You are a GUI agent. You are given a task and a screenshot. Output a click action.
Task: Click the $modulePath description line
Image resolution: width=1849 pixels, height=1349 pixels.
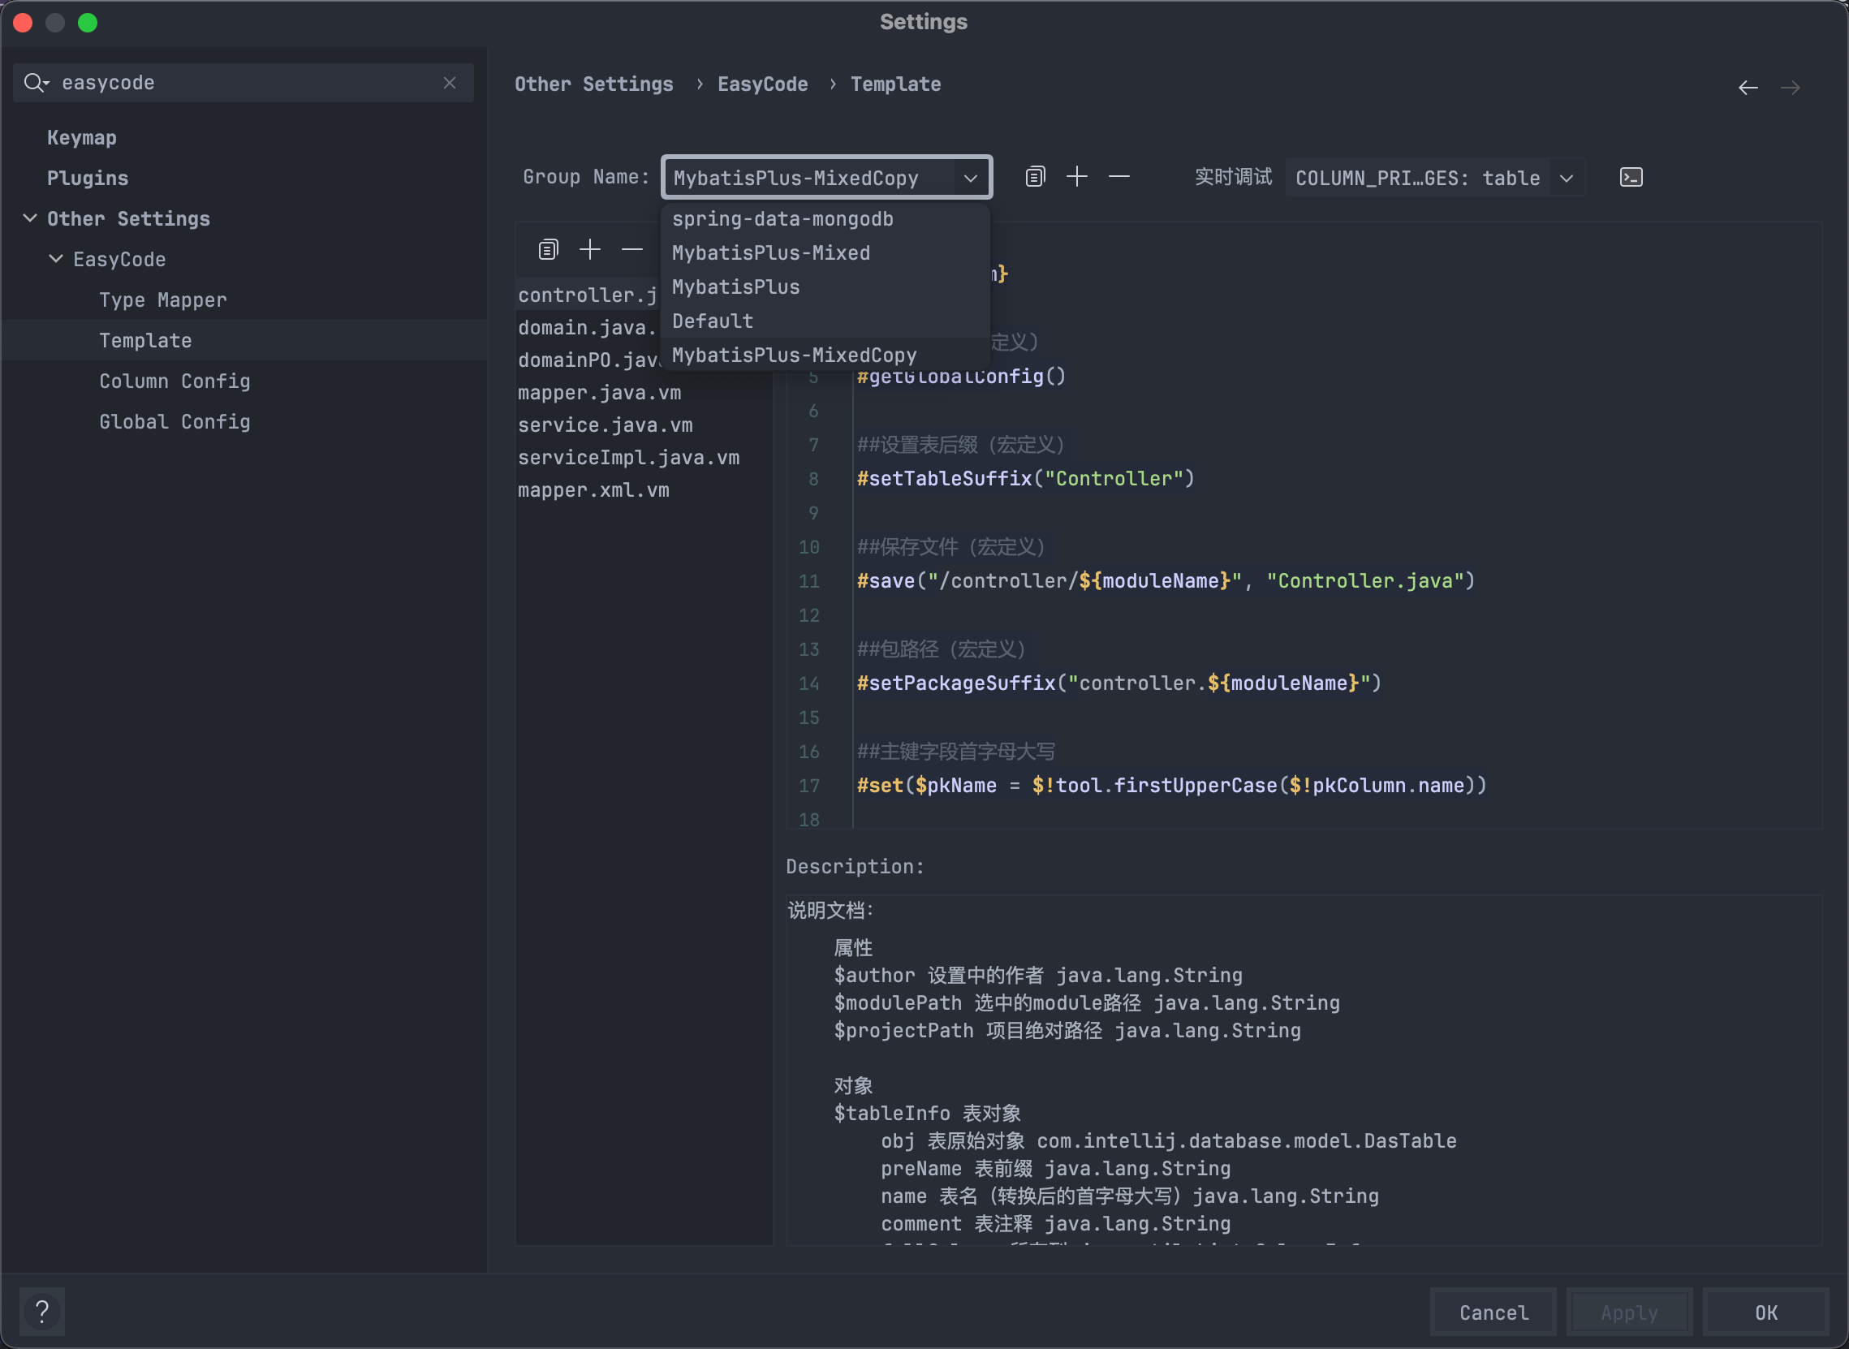point(1087,1002)
